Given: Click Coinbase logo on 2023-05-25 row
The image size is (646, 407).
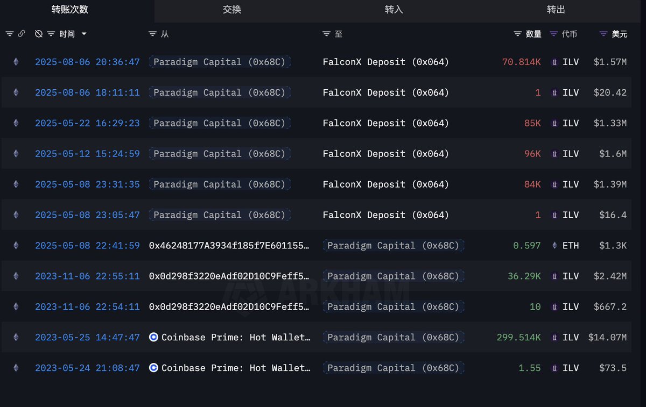Looking at the screenshot, I should point(153,338).
